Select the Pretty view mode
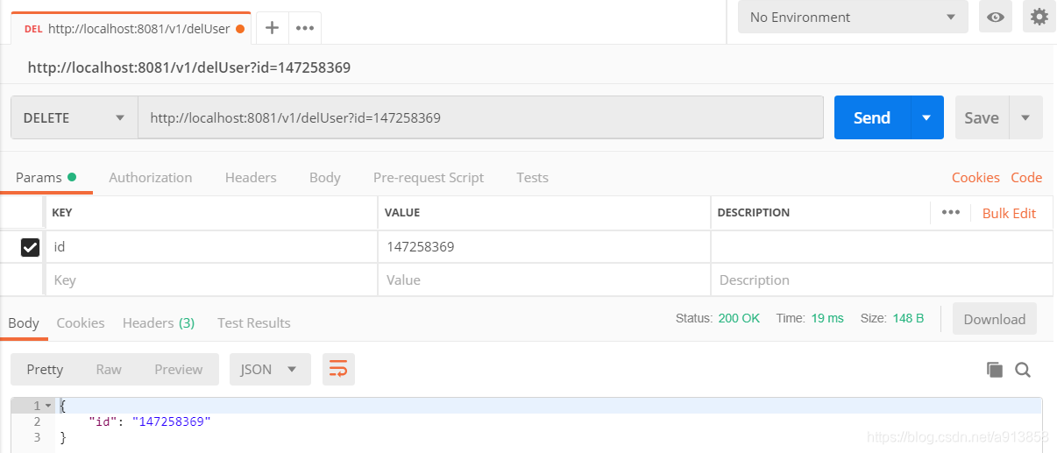Screen dimensions: 1057x453 [45, 369]
